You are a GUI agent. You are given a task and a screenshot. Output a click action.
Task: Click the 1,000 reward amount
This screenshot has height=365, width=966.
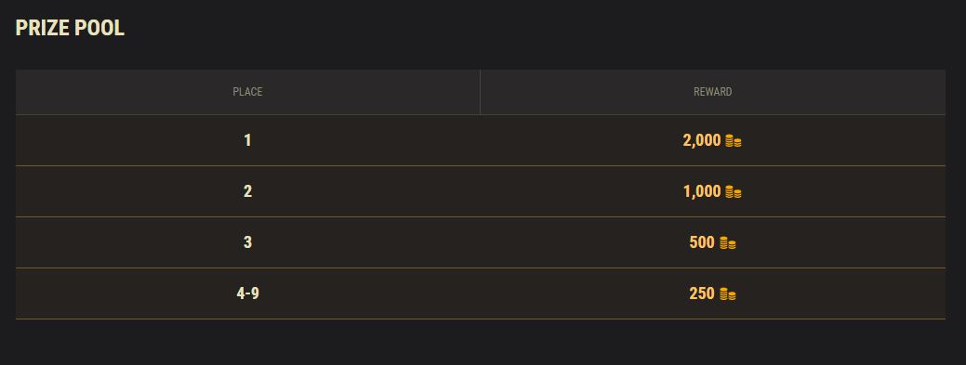click(x=702, y=191)
